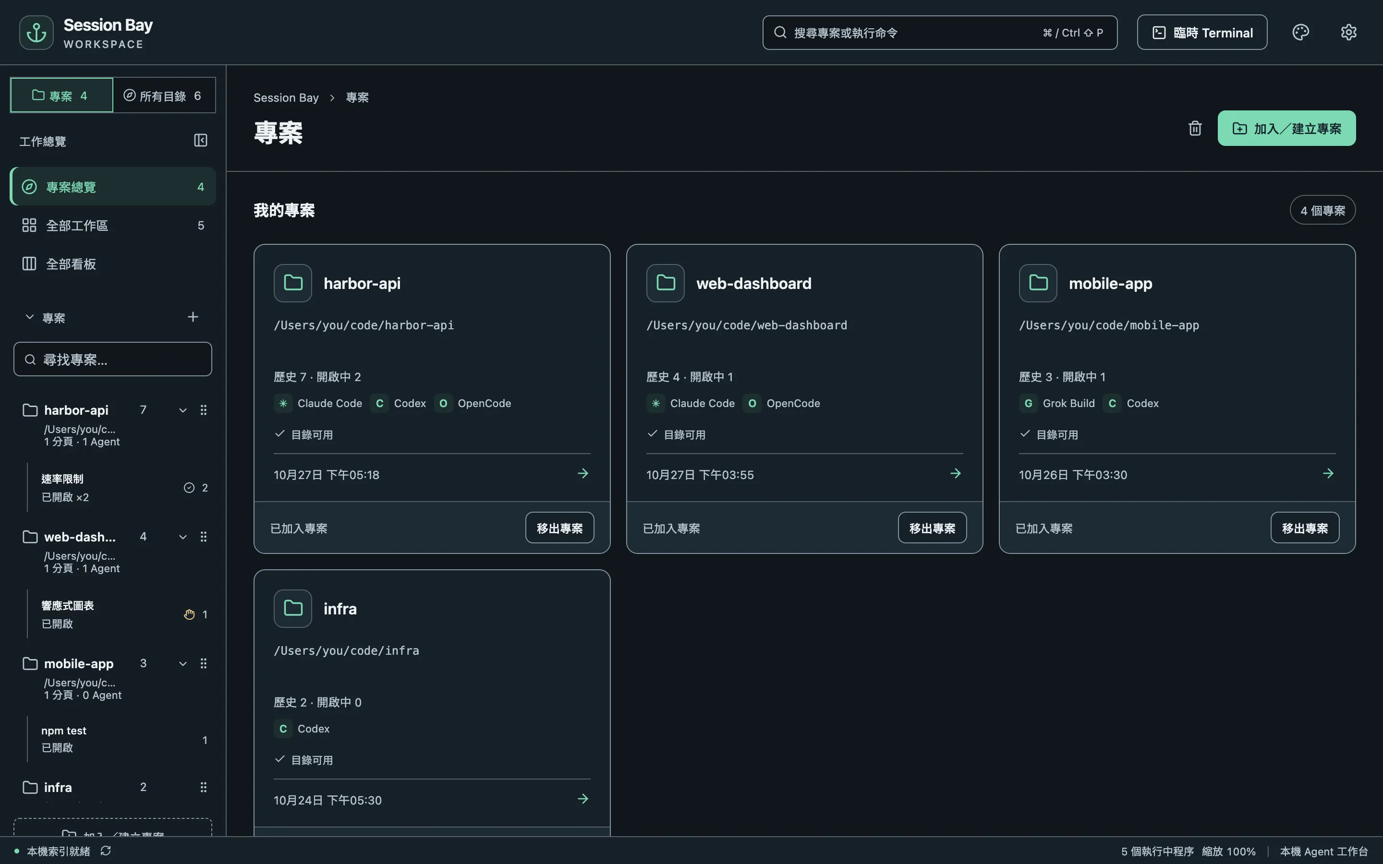Collapse the sidebar panel icon beside 工作總覽

tap(201, 141)
